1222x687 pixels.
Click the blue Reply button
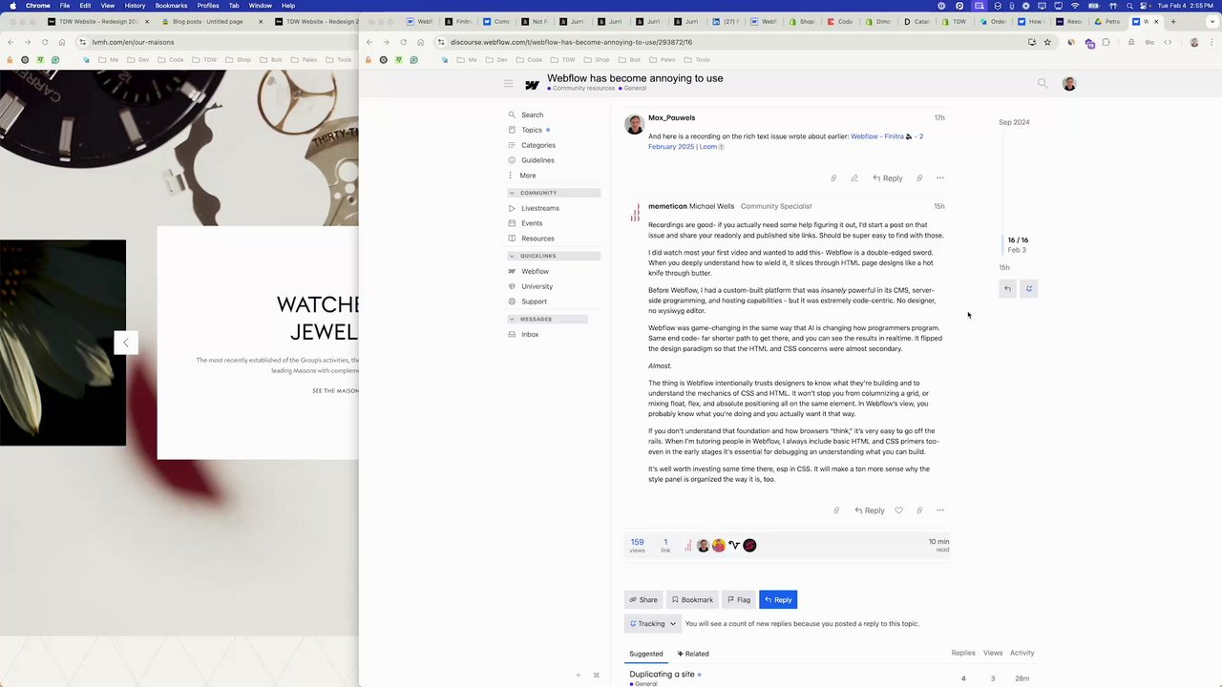(778, 600)
